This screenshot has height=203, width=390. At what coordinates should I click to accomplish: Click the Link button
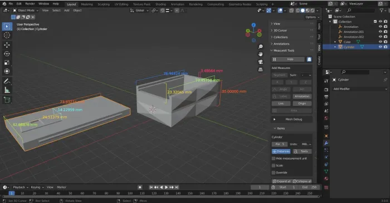coord(281,103)
